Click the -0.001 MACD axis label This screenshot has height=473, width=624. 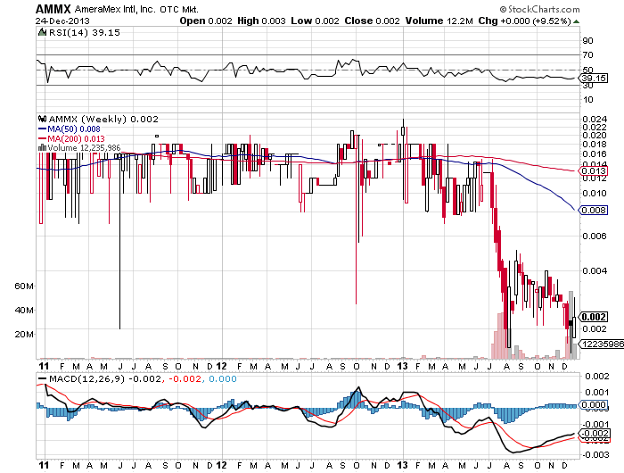coord(595,425)
